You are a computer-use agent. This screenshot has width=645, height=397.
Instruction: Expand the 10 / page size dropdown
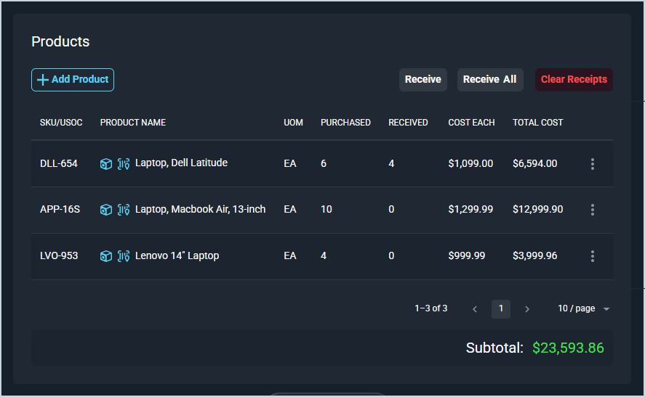(583, 309)
